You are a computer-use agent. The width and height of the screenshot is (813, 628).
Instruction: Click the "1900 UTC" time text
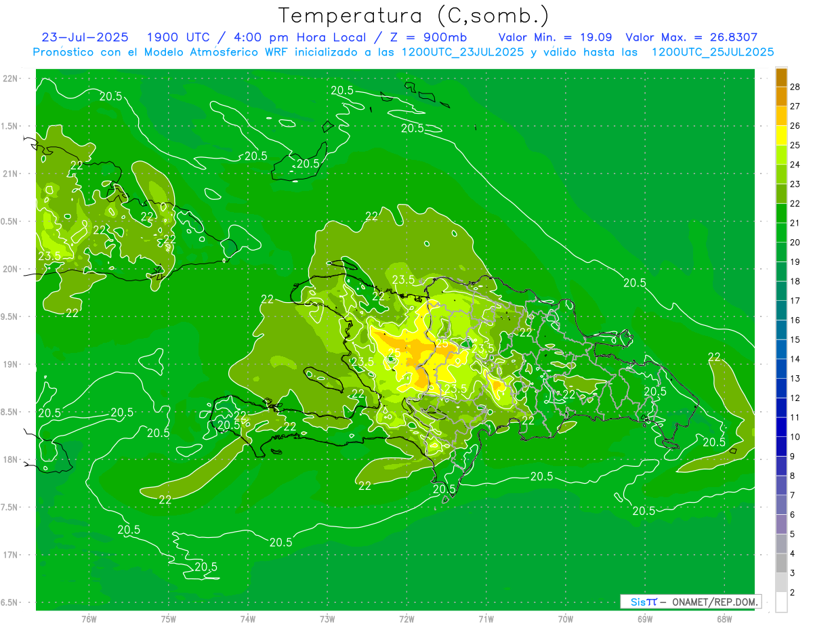(178, 37)
